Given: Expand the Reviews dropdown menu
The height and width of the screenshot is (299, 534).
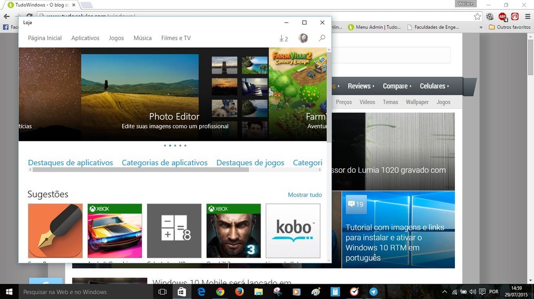Looking at the screenshot, I should (x=361, y=86).
